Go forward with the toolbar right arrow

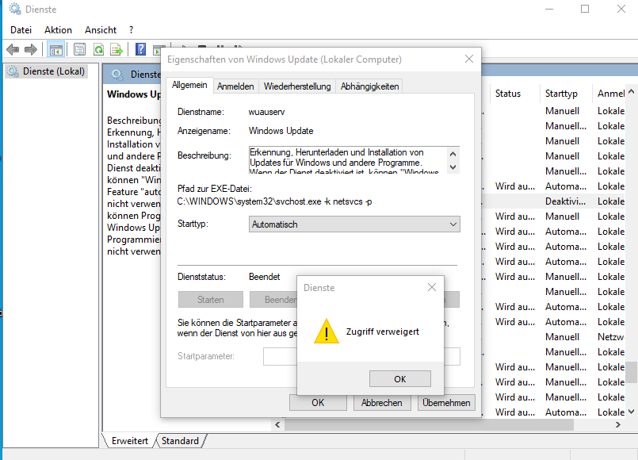pos(31,50)
